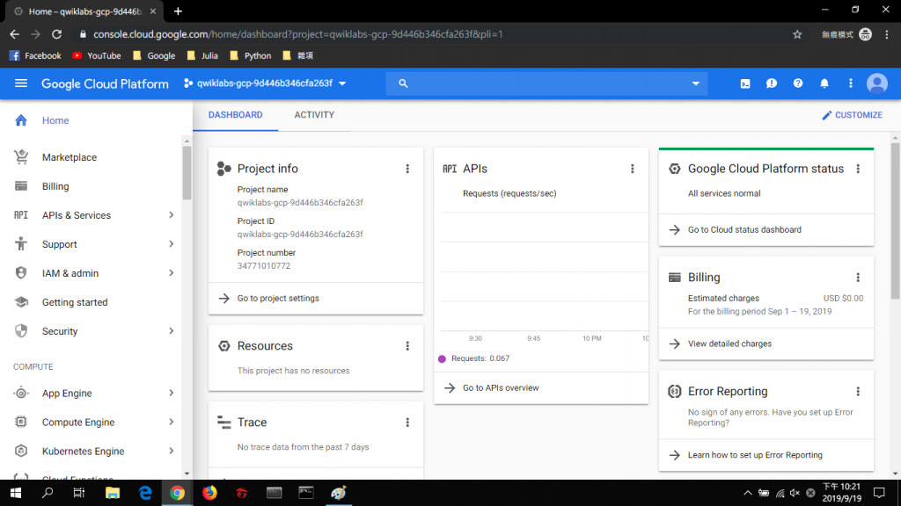
Task: Open File Explorer from the taskbar
Action: [x=113, y=493]
